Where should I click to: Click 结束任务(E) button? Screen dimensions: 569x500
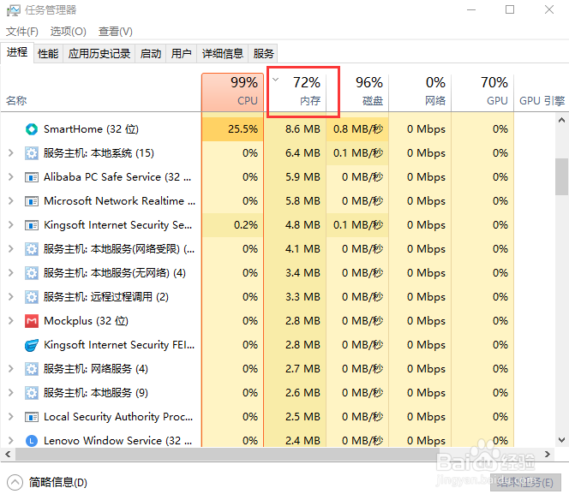(525, 483)
